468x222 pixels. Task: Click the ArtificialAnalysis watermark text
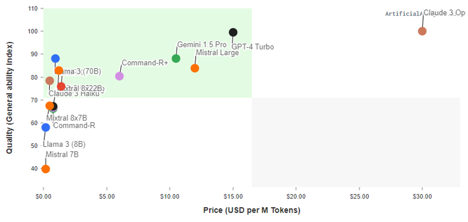404,14
